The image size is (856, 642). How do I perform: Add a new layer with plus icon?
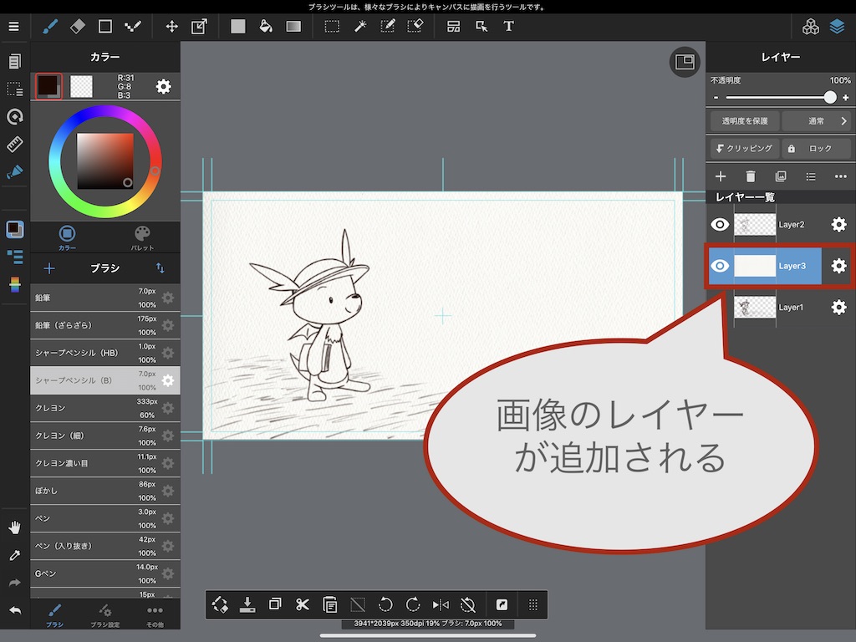tap(721, 176)
